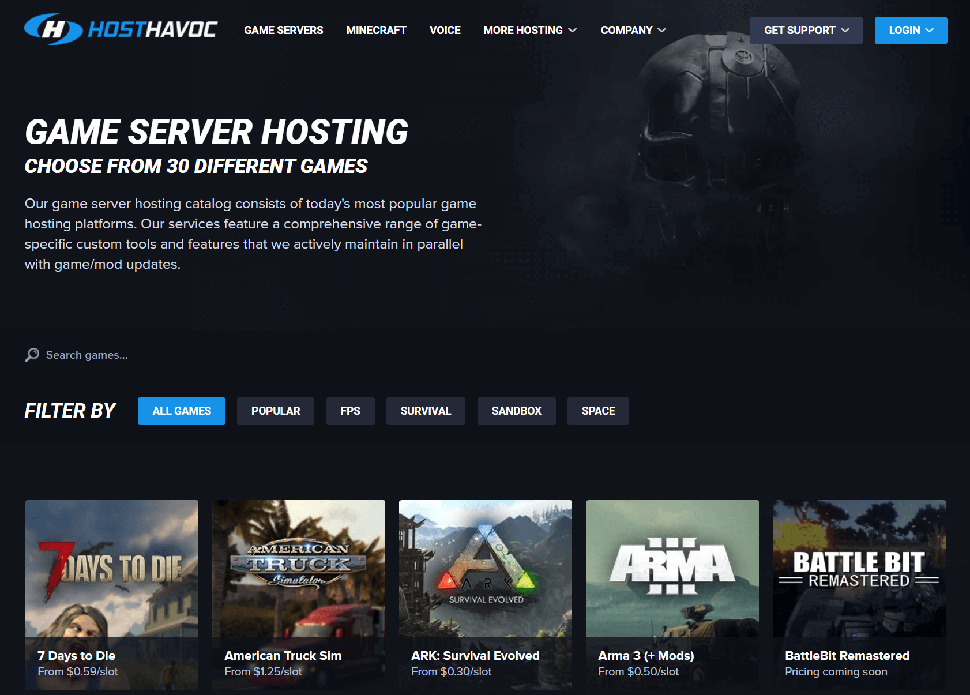The width and height of the screenshot is (970, 695).
Task: Show only Sandbox games
Action: point(517,411)
